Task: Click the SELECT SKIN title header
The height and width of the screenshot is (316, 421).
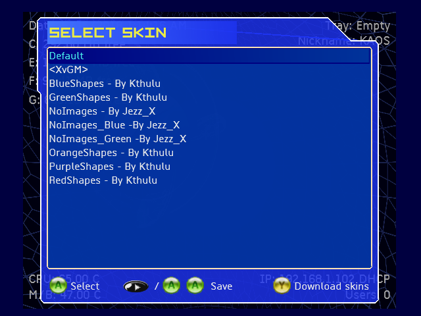Action: point(108,33)
